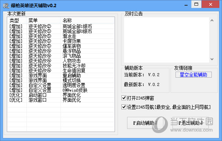The width and height of the screenshot is (222, 141).
Task: Click inside the 及时公告 text area
Action: [x=166, y=40]
